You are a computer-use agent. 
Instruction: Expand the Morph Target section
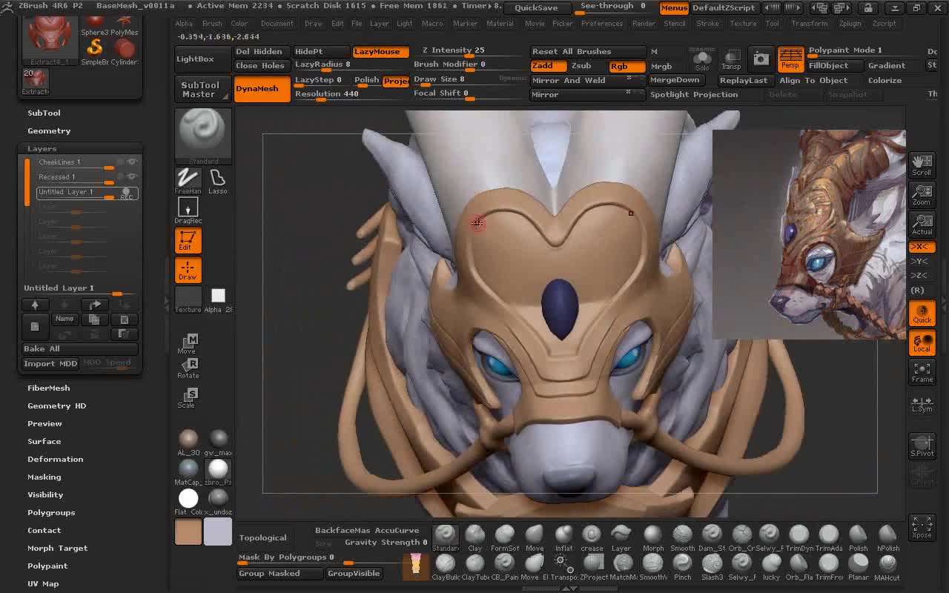tap(57, 548)
